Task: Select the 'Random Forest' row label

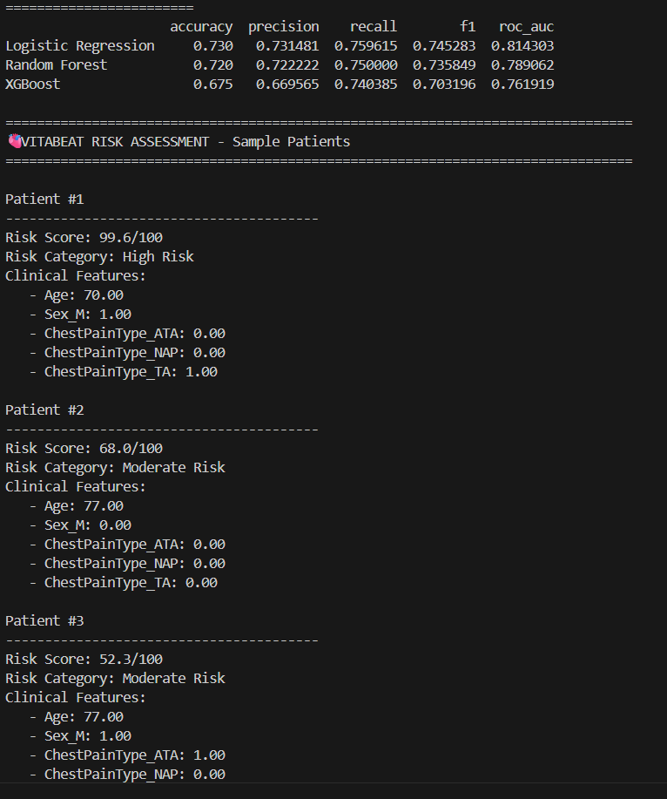Action: click(x=56, y=65)
